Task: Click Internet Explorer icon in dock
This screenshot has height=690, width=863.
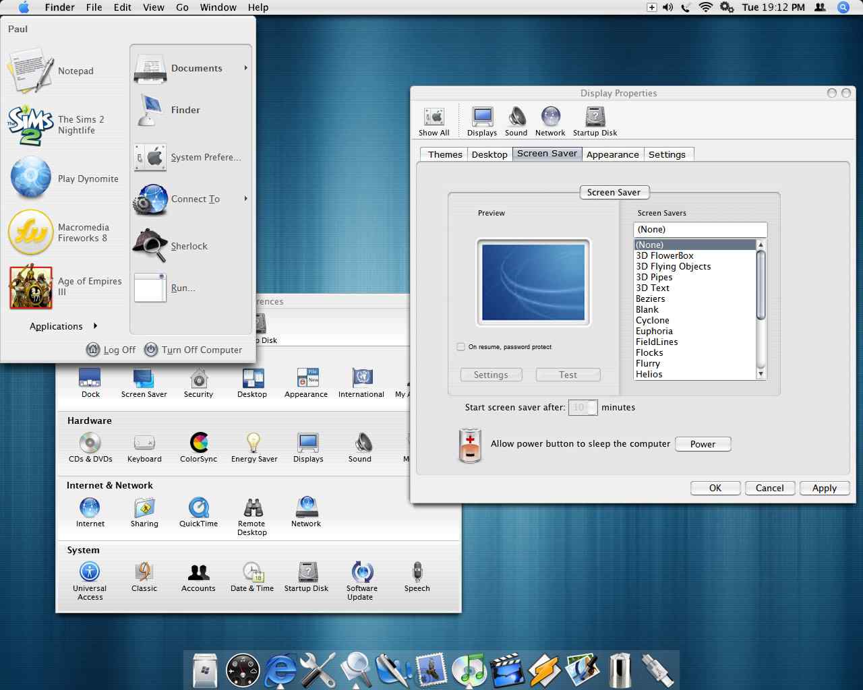Action: pyautogui.click(x=280, y=670)
